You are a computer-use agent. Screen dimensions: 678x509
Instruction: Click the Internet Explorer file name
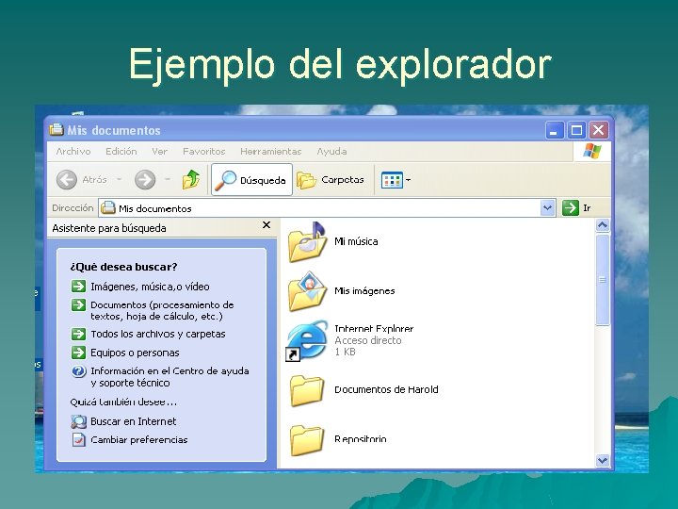coord(374,329)
